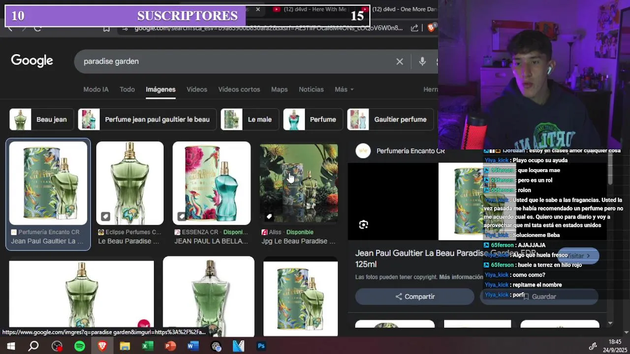Open the Más información copyright link
630x354 pixels.
tap(461, 277)
